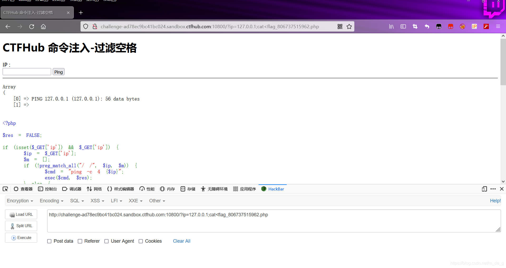Expand the Encryption dropdown in HackBar
Screen dimensions: 506x268
pos(20,201)
